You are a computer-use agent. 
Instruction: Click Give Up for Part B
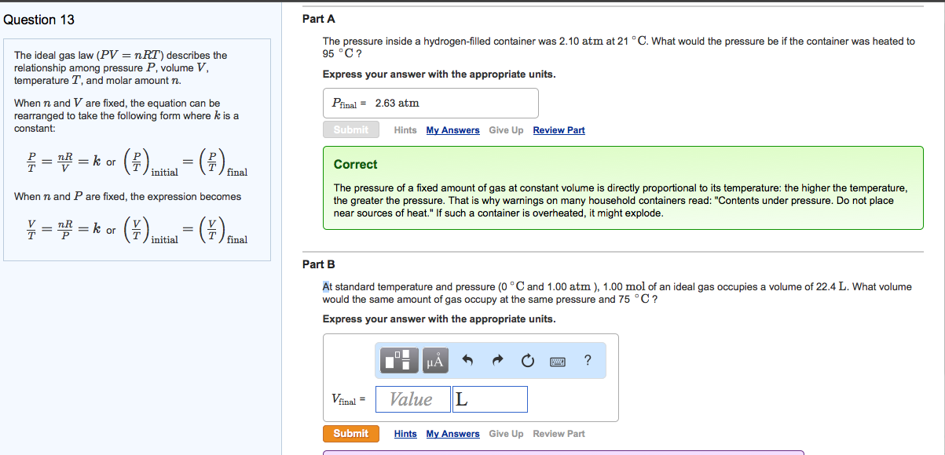click(x=506, y=433)
